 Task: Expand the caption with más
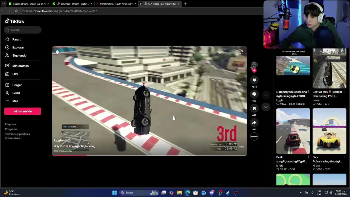[241, 146]
